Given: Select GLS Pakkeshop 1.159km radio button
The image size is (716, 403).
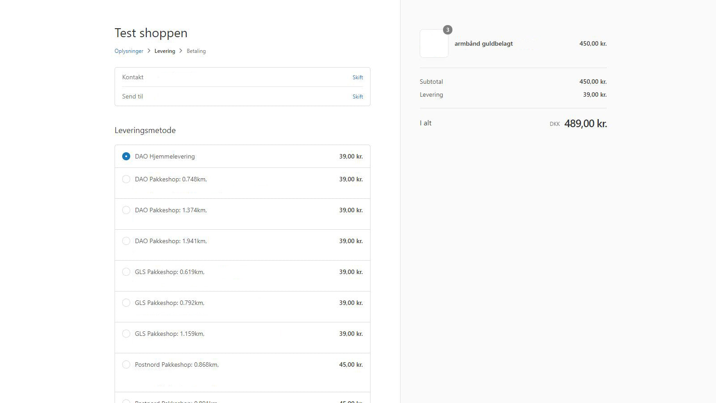Looking at the screenshot, I should (126, 334).
